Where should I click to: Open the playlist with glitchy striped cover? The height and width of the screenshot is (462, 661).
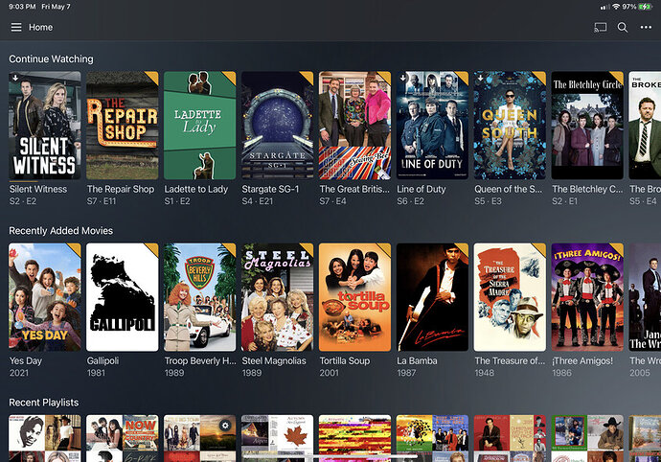(355, 438)
